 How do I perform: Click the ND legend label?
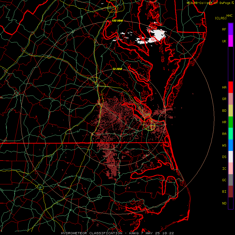click(224, 203)
